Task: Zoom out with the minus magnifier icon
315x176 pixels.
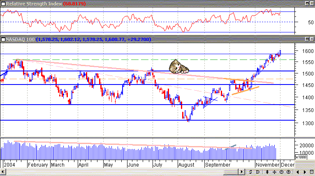Action: pyautogui.click(x=281, y=172)
